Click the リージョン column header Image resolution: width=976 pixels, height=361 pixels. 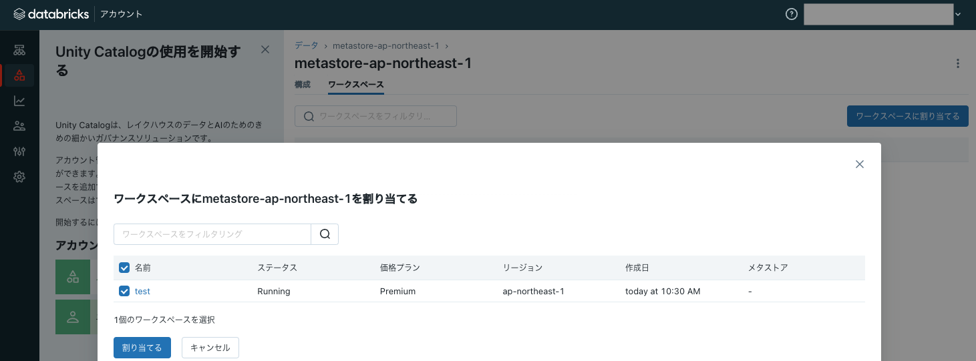tap(522, 268)
